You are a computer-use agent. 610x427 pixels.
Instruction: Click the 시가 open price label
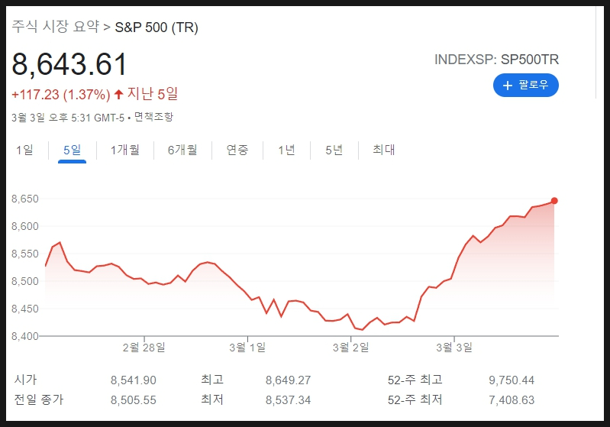click(x=25, y=380)
